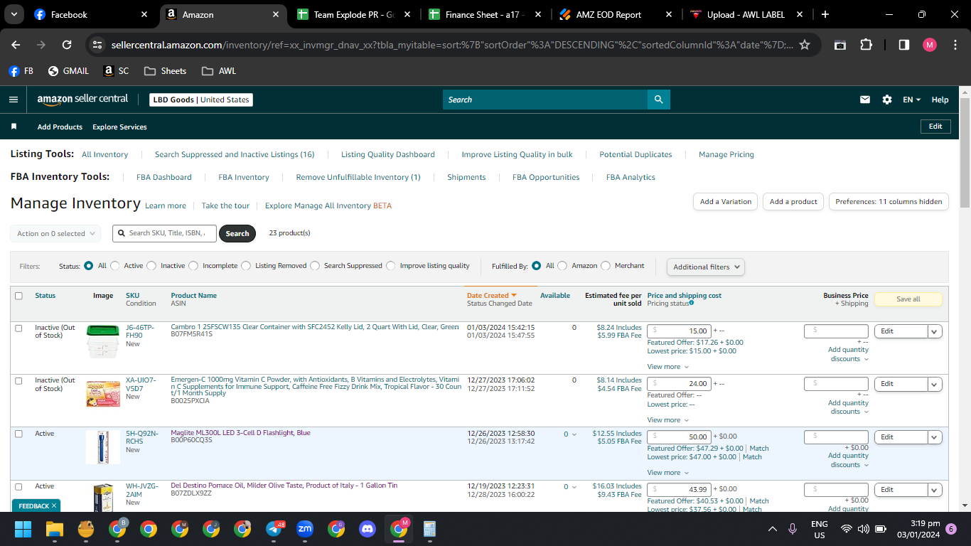Open the 'Action on 0 selected' dropdown
This screenshot has height=546, width=971.
click(55, 233)
